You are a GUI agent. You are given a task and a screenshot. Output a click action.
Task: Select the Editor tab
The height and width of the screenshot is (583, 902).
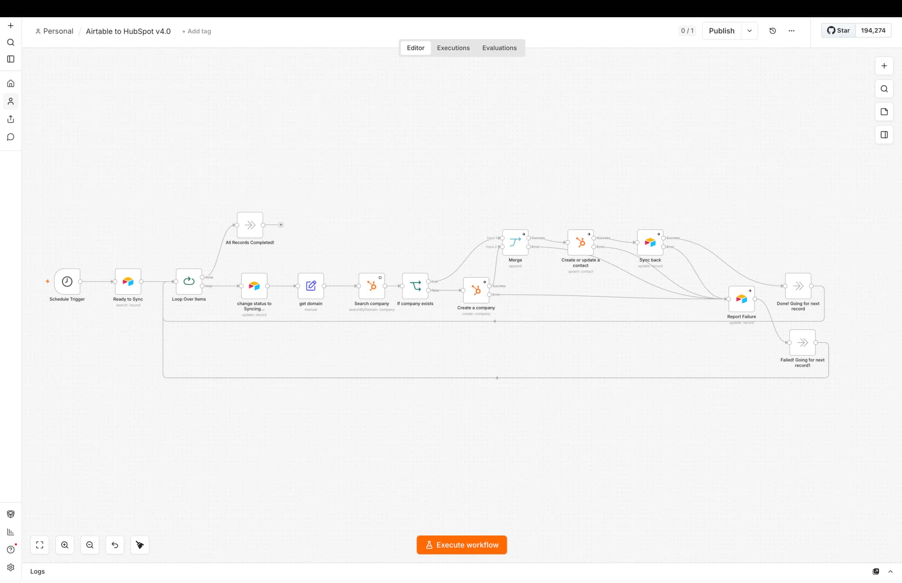click(415, 48)
